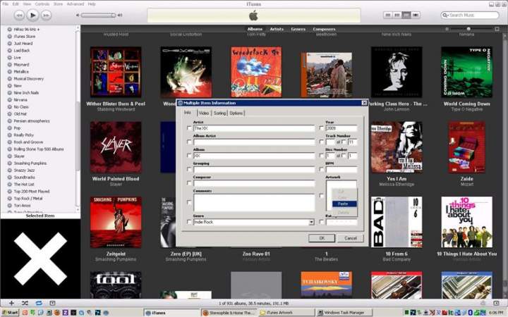Click OK in Multiple Item Information
This screenshot has height=317, width=508.
point(322,238)
